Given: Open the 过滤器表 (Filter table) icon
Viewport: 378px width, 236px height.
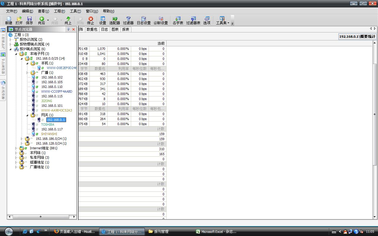Looking at the screenshot, I should click(193, 20).
